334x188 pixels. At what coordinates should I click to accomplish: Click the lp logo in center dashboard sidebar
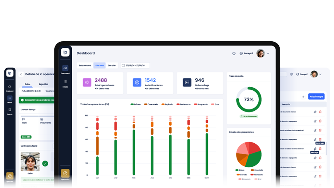(x=65, y=52)
